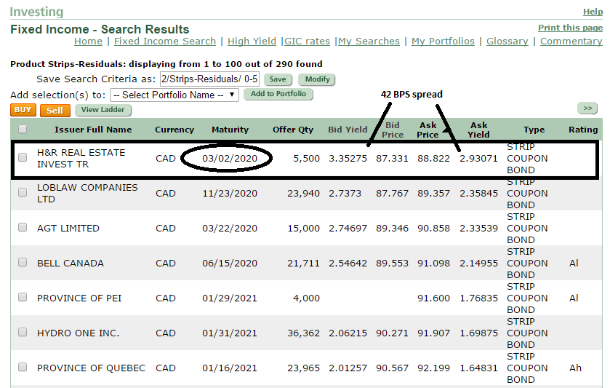Click Print this page

point(570,28)
